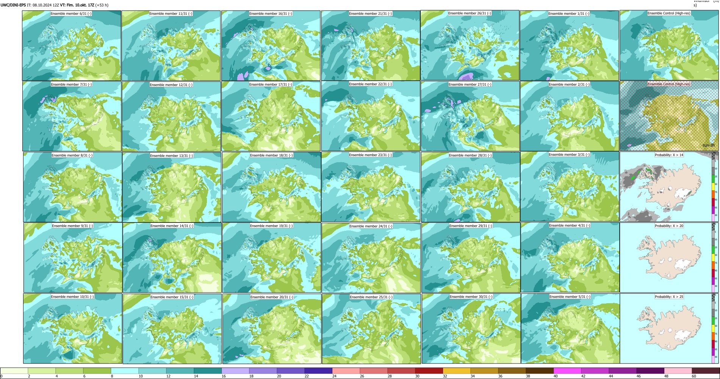The image size is (720, 379).
Task: Open the Ensemble member 13/31 map panel
Action: point(172,188)
